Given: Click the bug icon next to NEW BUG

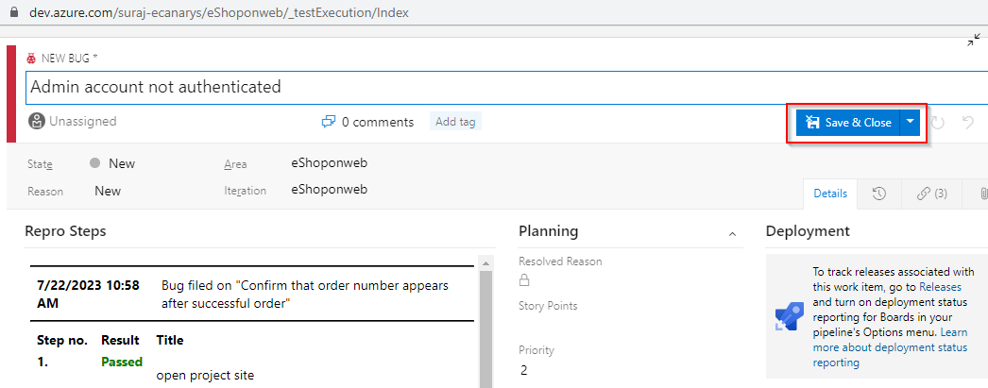Looking at the screenshot, I should (31, 58).
